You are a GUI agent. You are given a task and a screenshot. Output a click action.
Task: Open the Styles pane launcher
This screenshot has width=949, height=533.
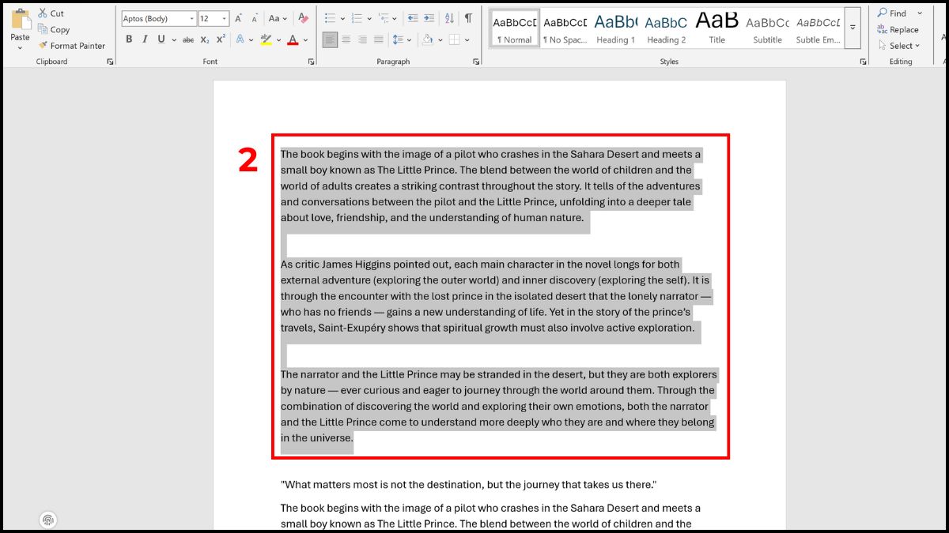(x=863, y=62)
